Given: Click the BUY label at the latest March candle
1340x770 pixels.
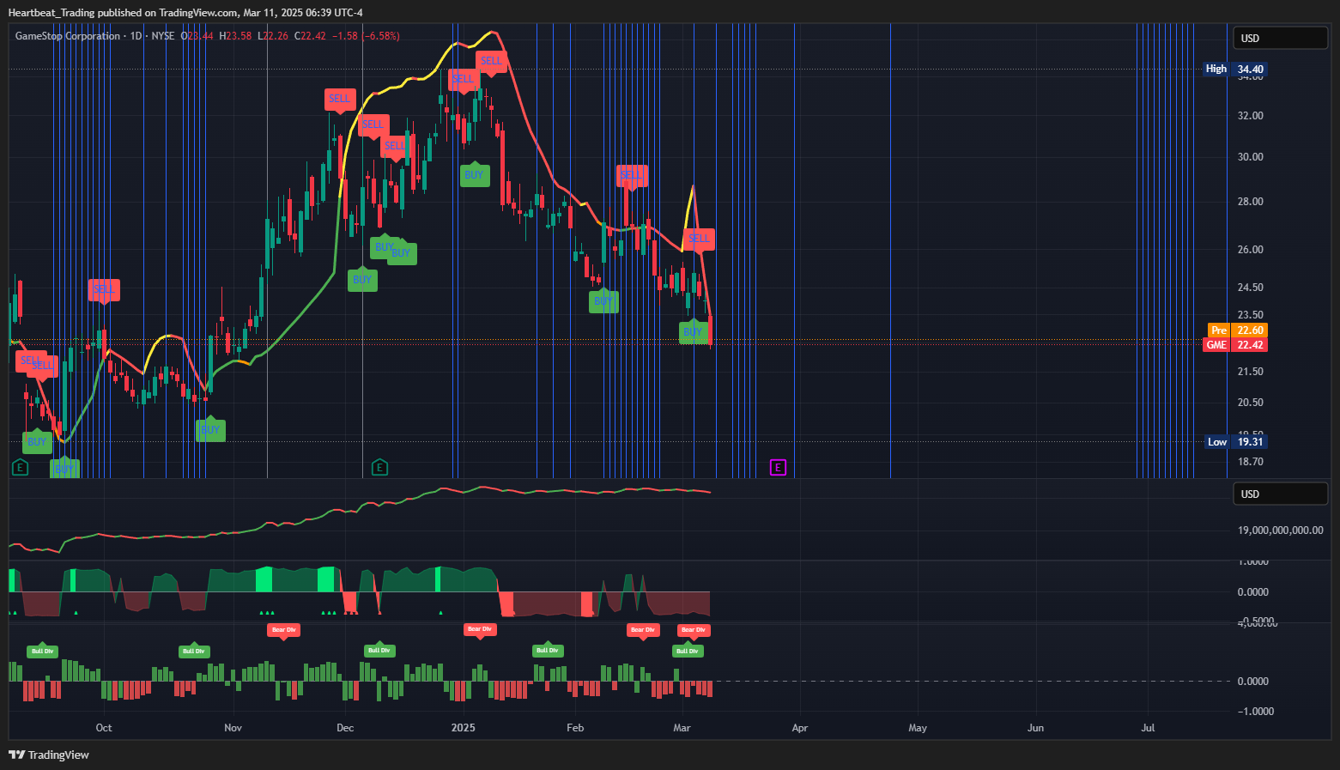Looking at the screenshot, I should coord(693,331).
